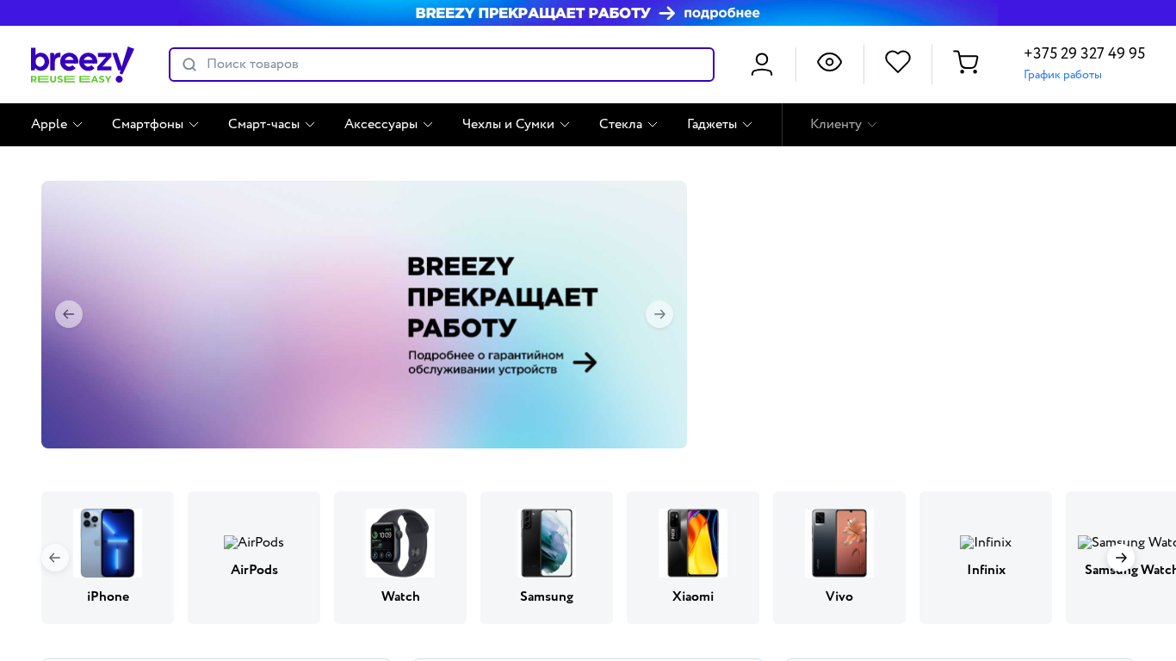Expand the Apple menu
1176x661 pixels.
point(57,125)
